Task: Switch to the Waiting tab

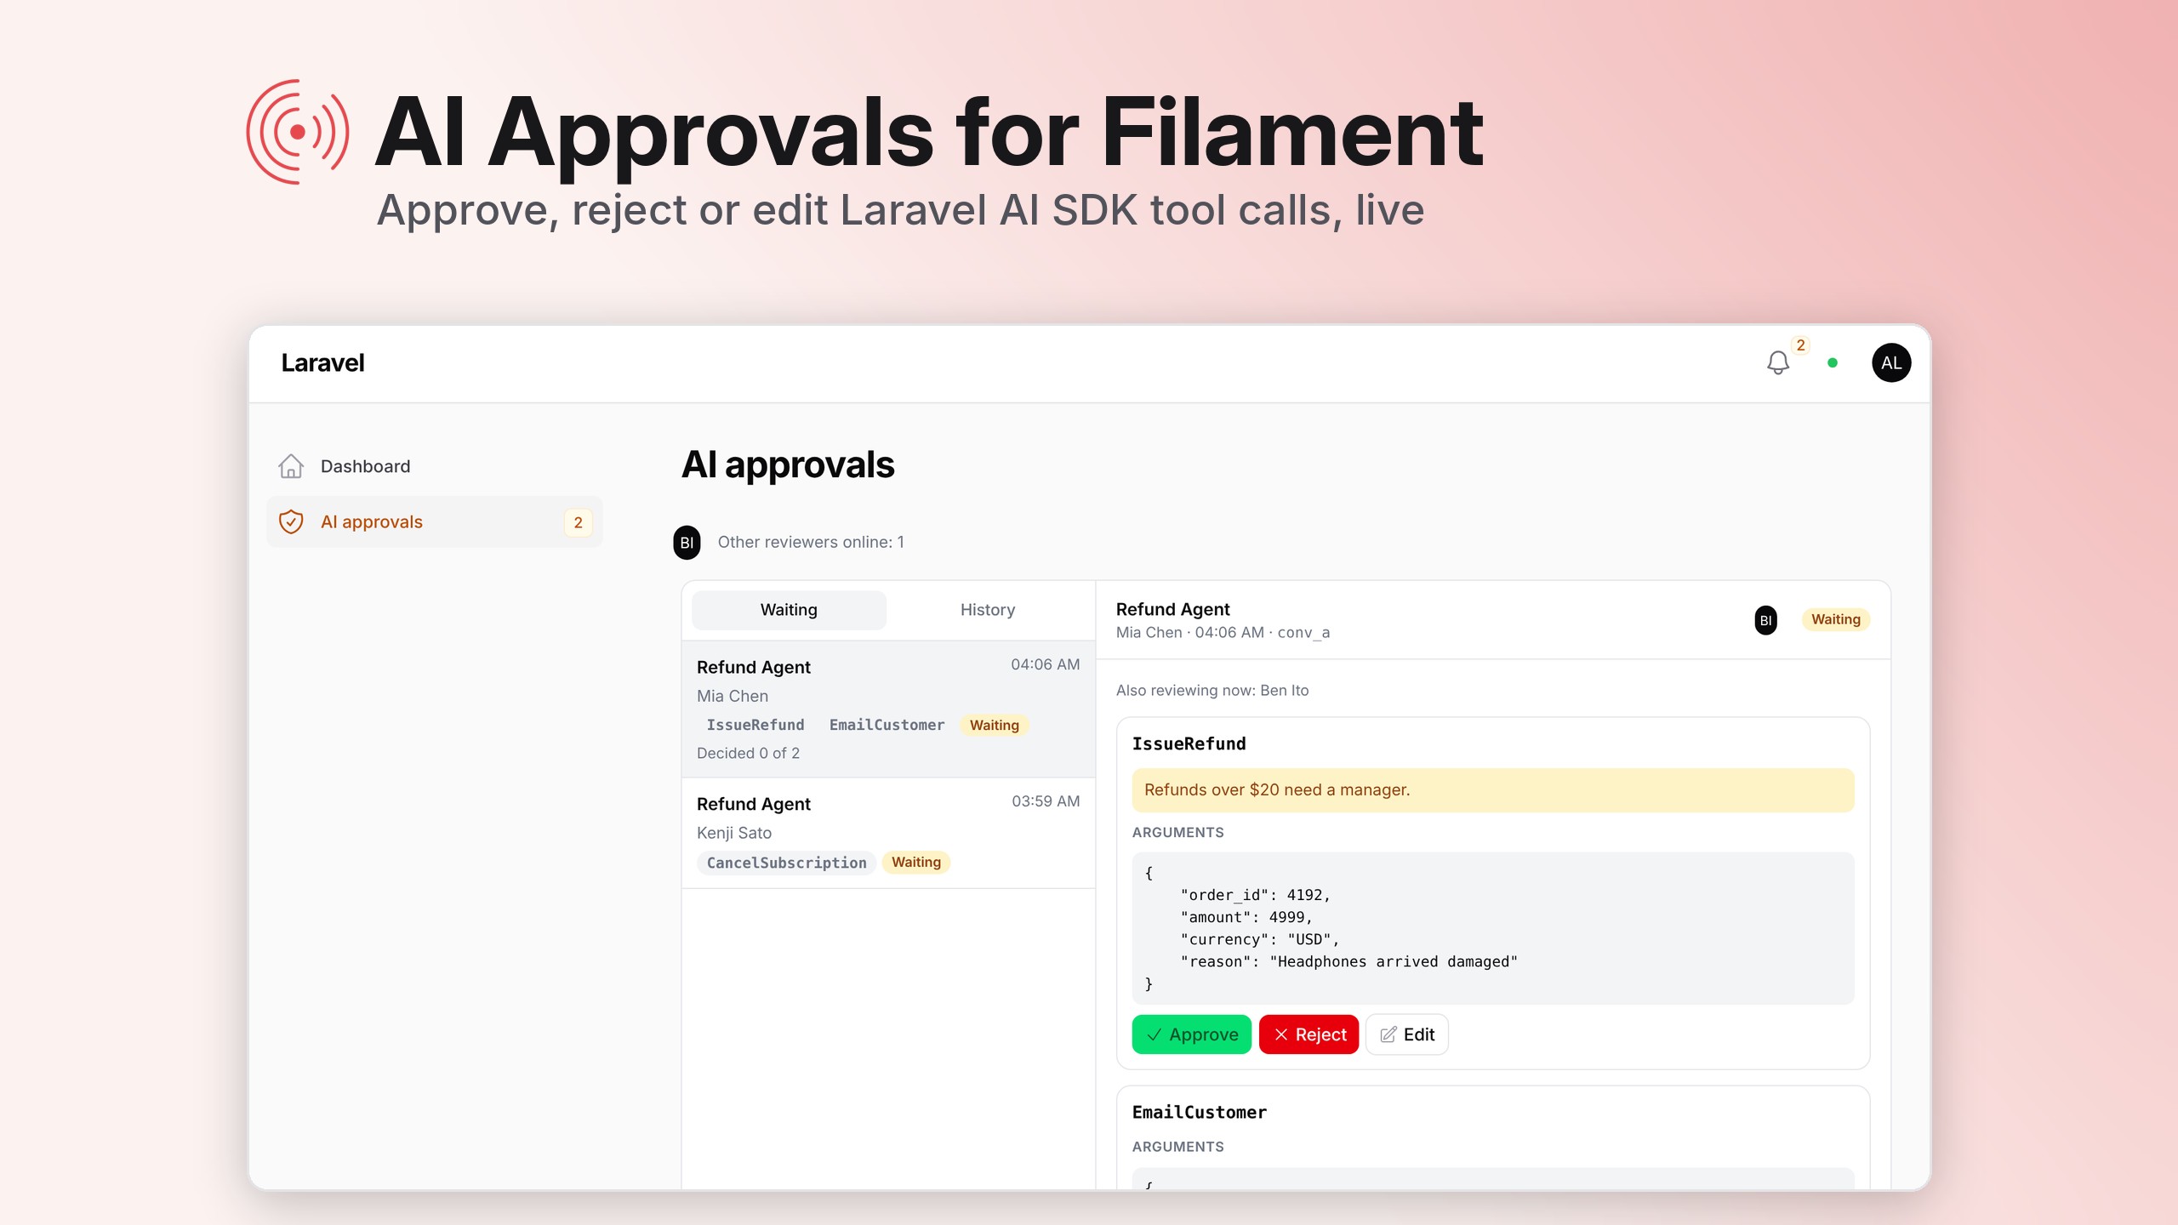Action: (x=789, y=610)
